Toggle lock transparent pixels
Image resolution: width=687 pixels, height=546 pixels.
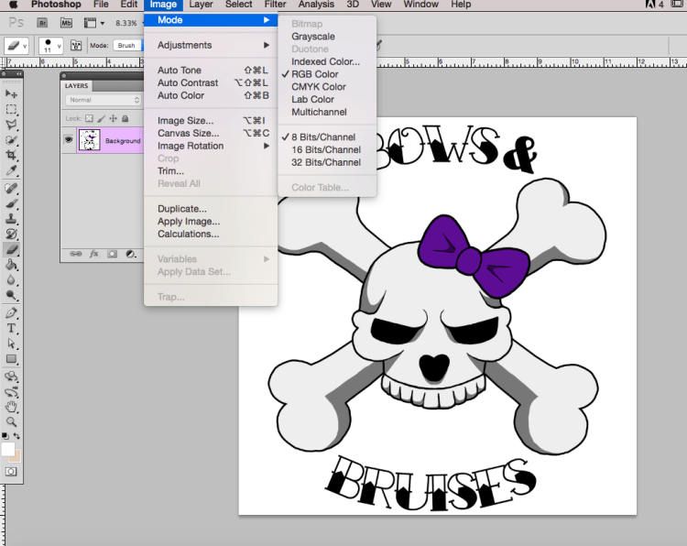click(89, 118)
